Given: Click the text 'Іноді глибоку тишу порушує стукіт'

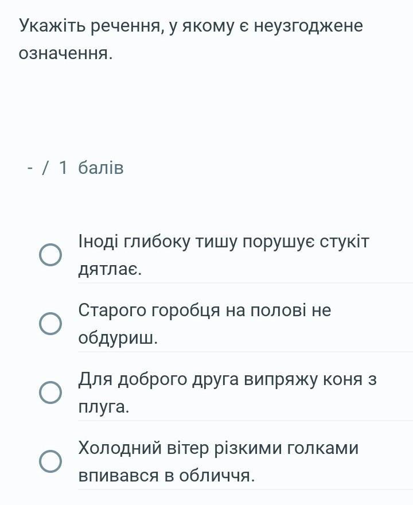Looking at the screenshot, I should click(224, 241).
